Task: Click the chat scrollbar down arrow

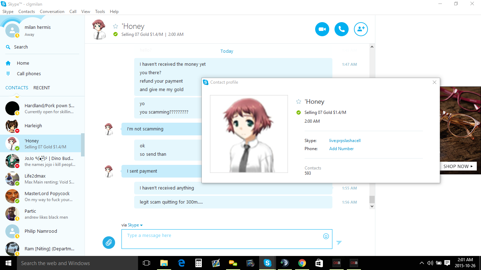Action: pos(372,206)
